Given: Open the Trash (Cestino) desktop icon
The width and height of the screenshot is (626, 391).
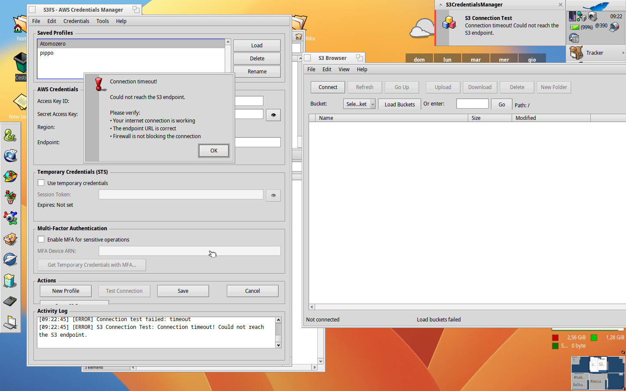Looking at the screenshot, I should (x=20, y=63).
